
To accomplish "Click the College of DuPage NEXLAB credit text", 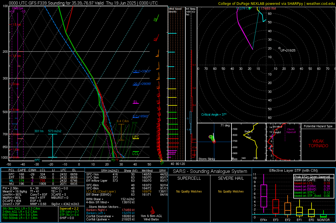I will point(276,3).
